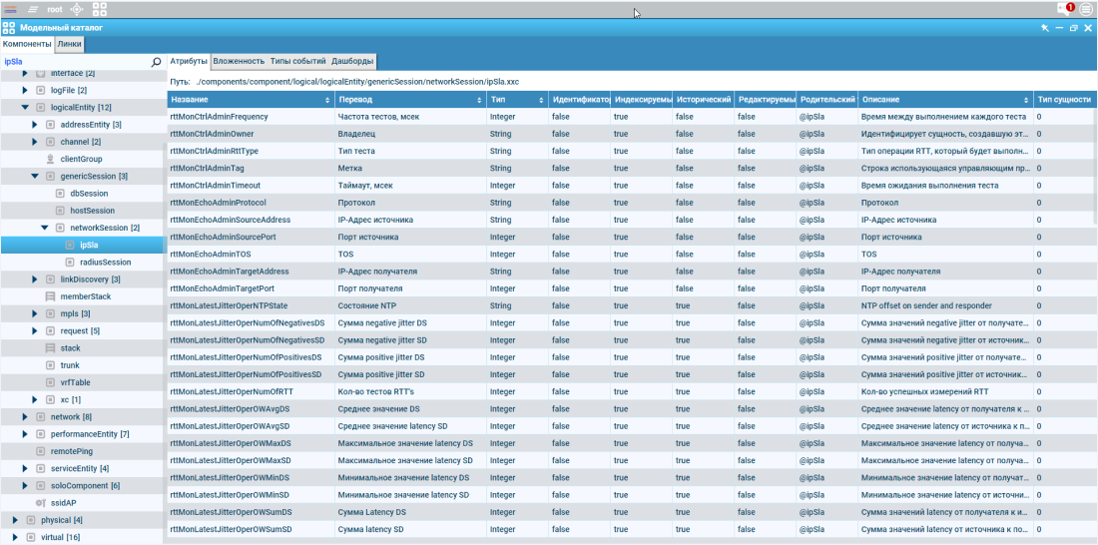
Task: Sort by the Идентификатор column header
Action: [581, 100]
